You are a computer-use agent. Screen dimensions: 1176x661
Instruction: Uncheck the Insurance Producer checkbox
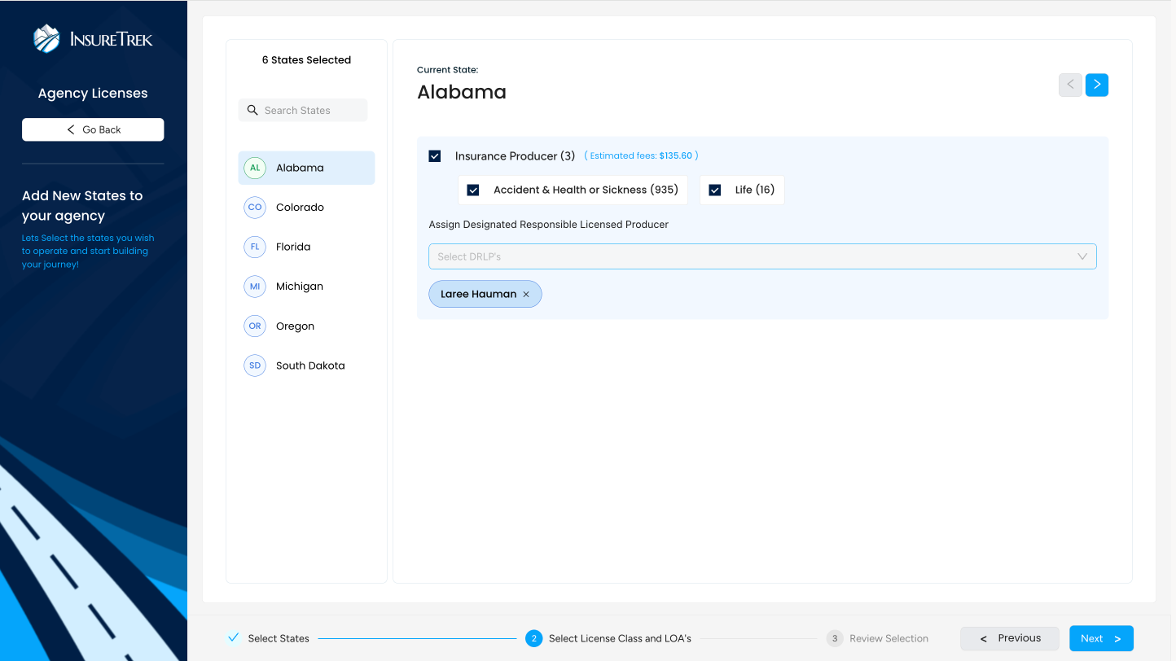[x=435, y=156]
